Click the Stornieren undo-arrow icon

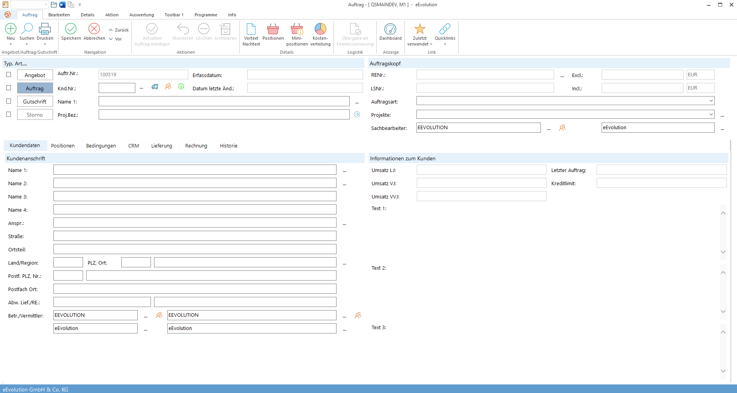click(183, 29)
